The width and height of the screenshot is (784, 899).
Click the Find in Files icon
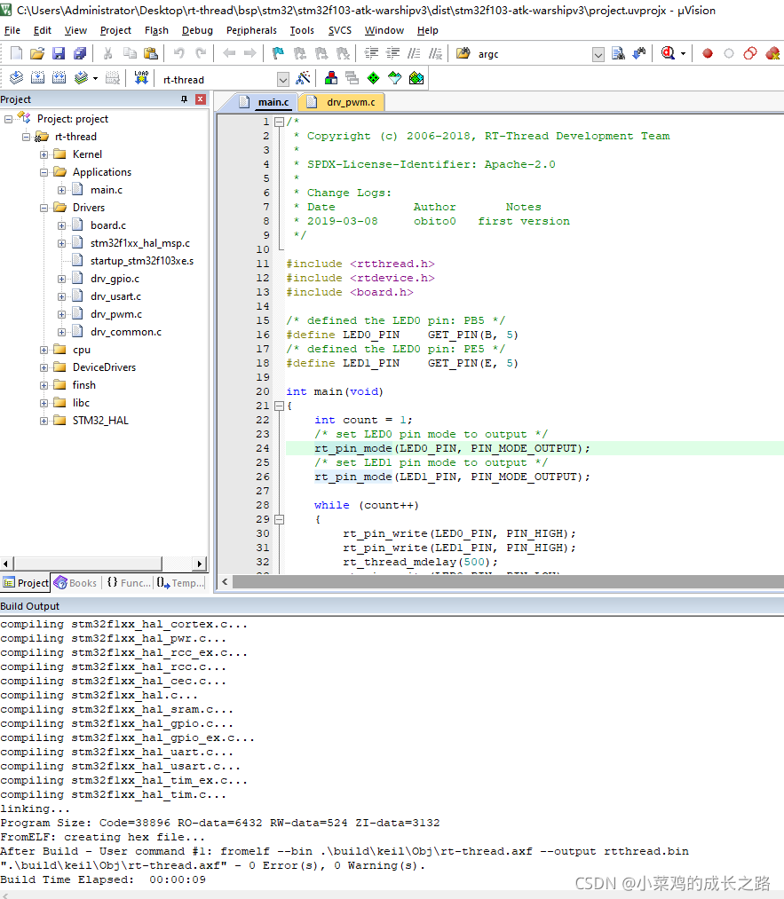tap(463, 53)
